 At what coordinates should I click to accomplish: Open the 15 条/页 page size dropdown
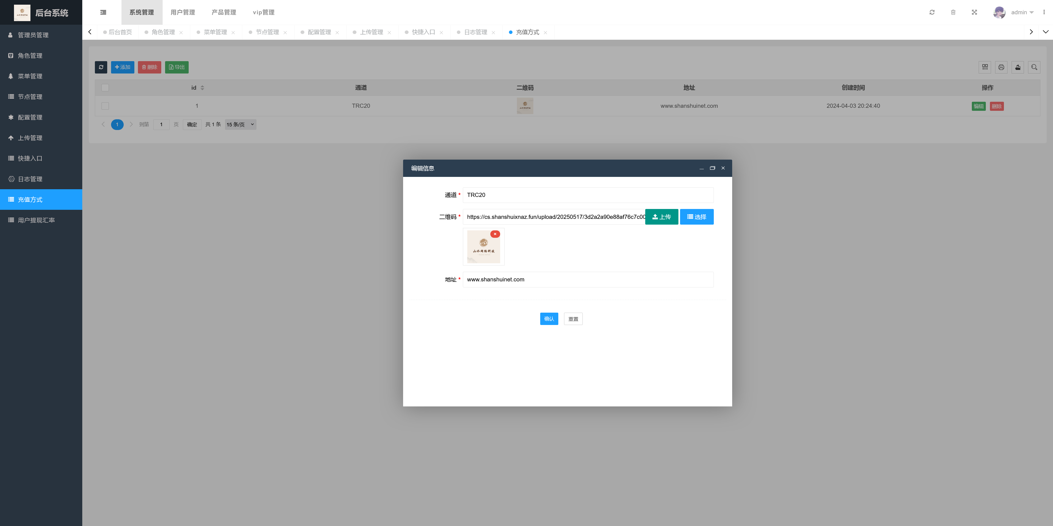(240, 125)
